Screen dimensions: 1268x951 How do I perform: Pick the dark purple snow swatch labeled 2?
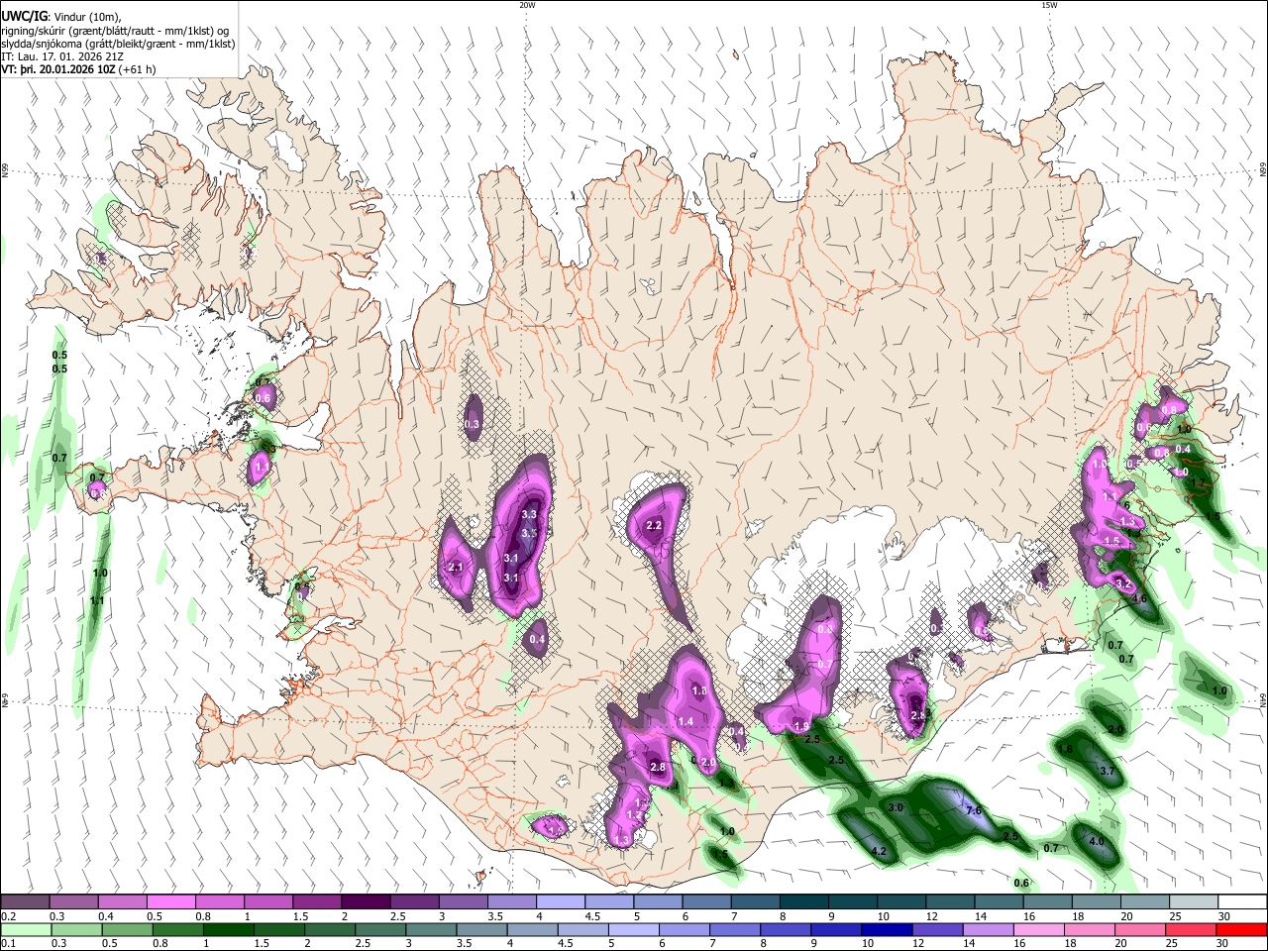(365, 901)
